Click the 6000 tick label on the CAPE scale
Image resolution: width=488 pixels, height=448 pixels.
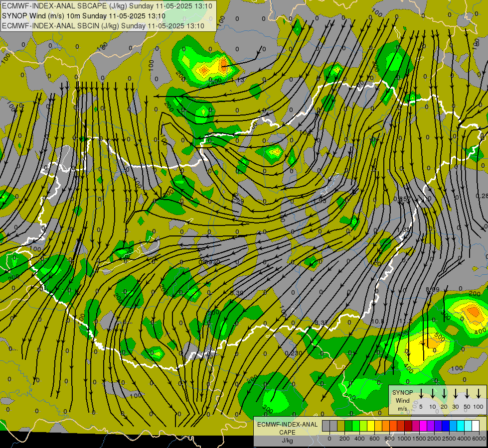coord(479,439)
